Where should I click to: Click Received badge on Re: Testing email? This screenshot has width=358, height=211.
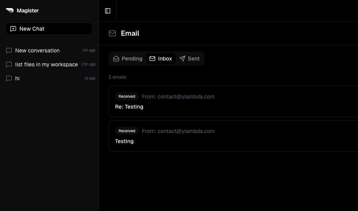pyautogui.click(x=127, y=97)
